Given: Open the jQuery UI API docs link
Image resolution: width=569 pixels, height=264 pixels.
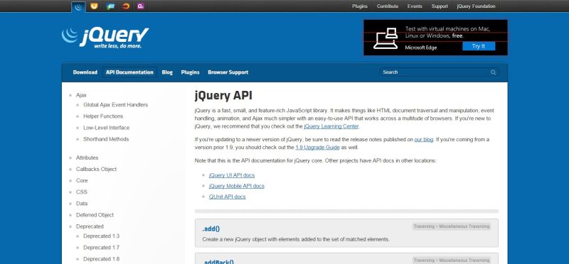Looking at the screenshot, I should coord(232,175).
